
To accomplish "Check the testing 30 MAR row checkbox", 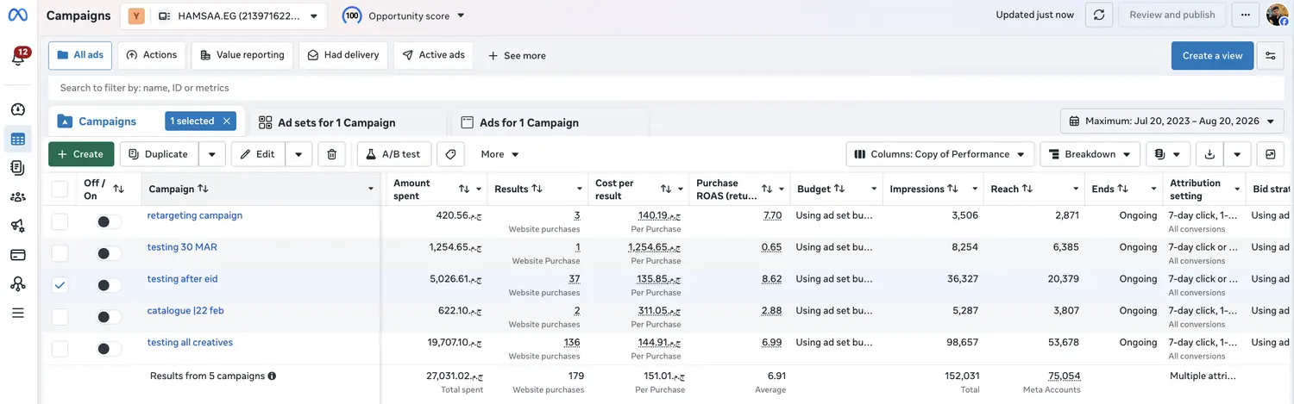I will 60,253.
